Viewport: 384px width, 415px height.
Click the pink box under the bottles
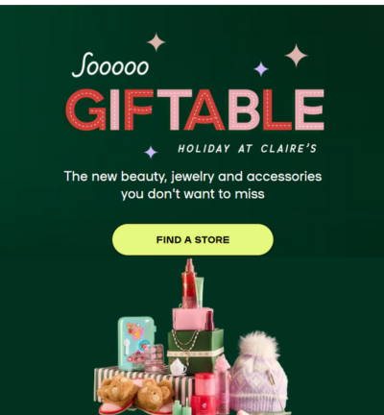point(192,319)
